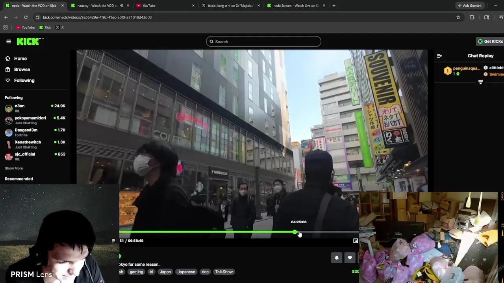
Task: Click the played green part of seek bar
Action: 207,232
